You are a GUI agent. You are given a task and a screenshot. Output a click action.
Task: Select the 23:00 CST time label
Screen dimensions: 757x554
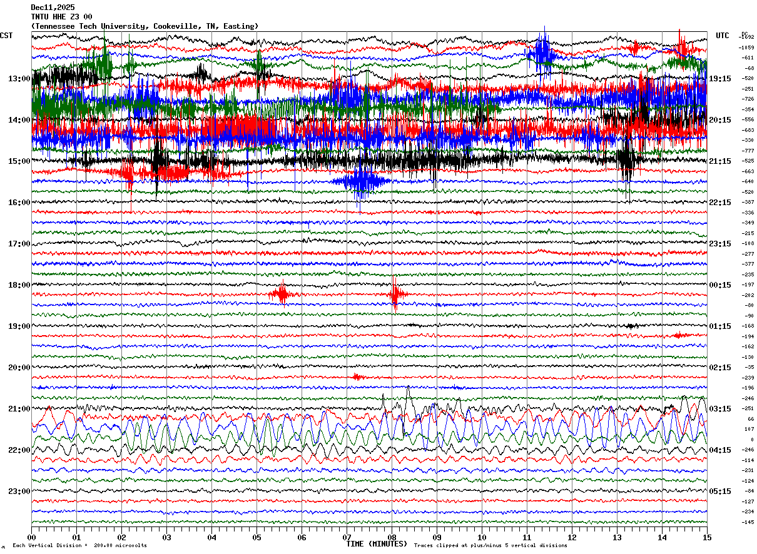[x=19, y=491]
